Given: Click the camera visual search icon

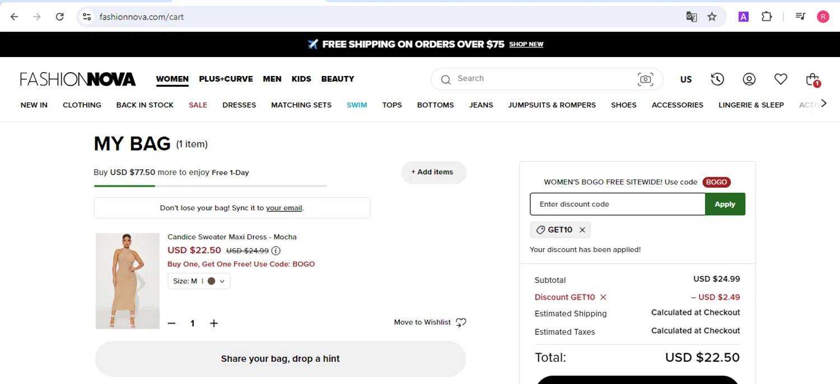Looking at the screenshot, I should click(x=645, y=79).
